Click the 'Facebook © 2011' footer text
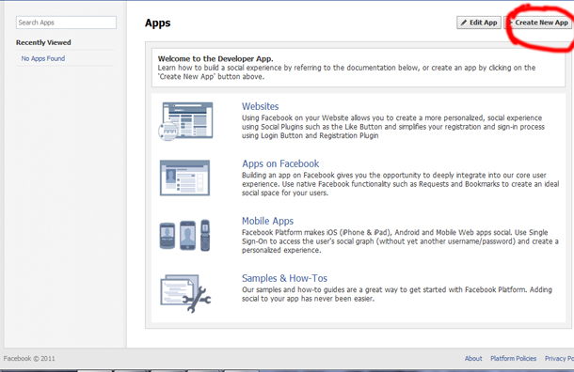 [x=29, y=359]
